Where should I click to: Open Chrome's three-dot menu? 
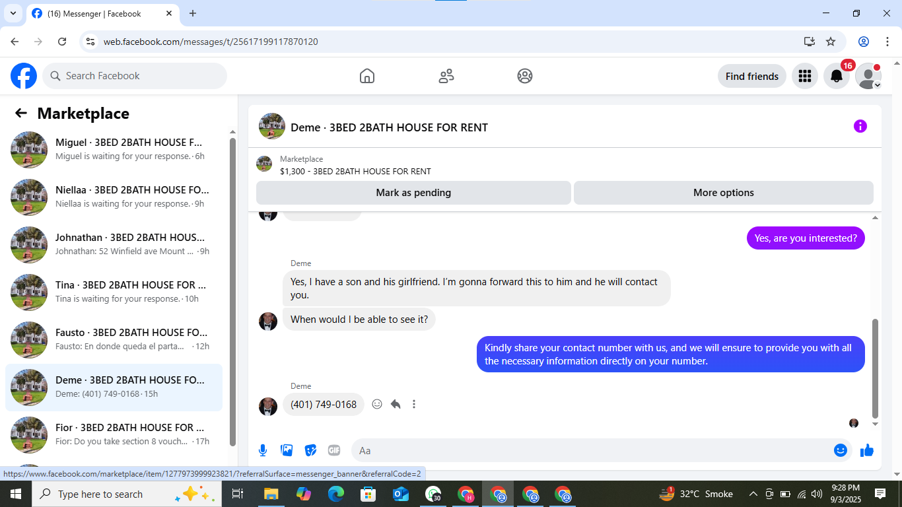(887, 42)
